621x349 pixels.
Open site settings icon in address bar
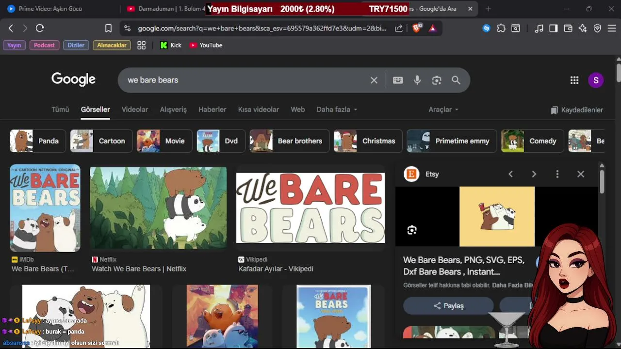point(127,29)
